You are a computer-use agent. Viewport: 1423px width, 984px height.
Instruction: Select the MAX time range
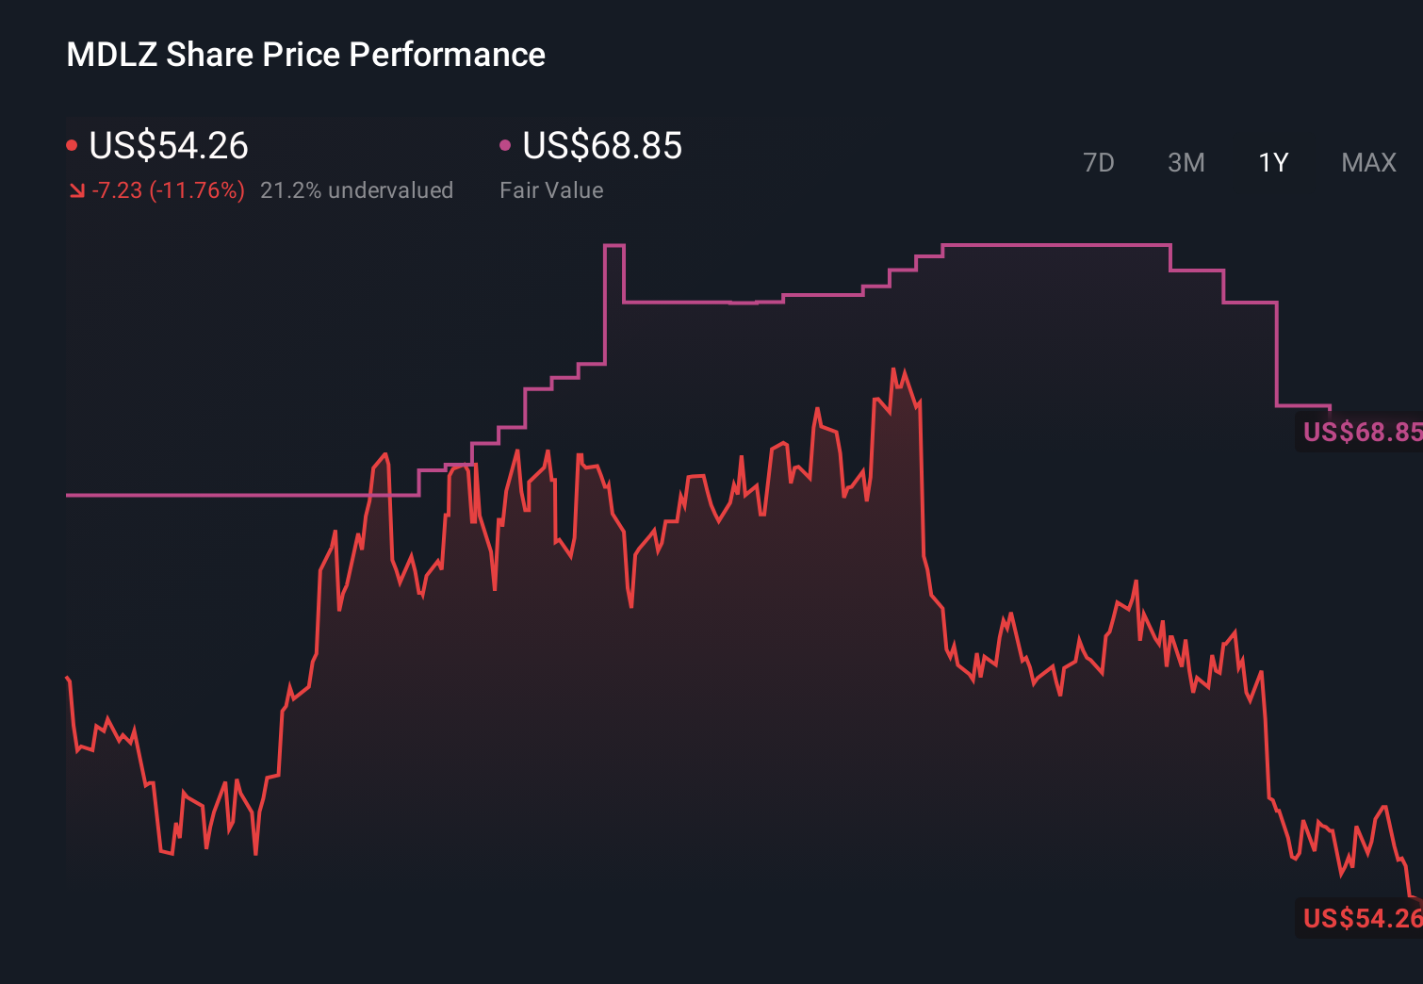tap(1367, 162)
